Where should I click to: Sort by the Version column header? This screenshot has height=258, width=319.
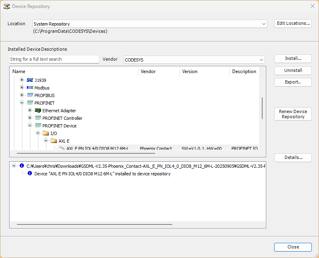[x=189, y=71]
